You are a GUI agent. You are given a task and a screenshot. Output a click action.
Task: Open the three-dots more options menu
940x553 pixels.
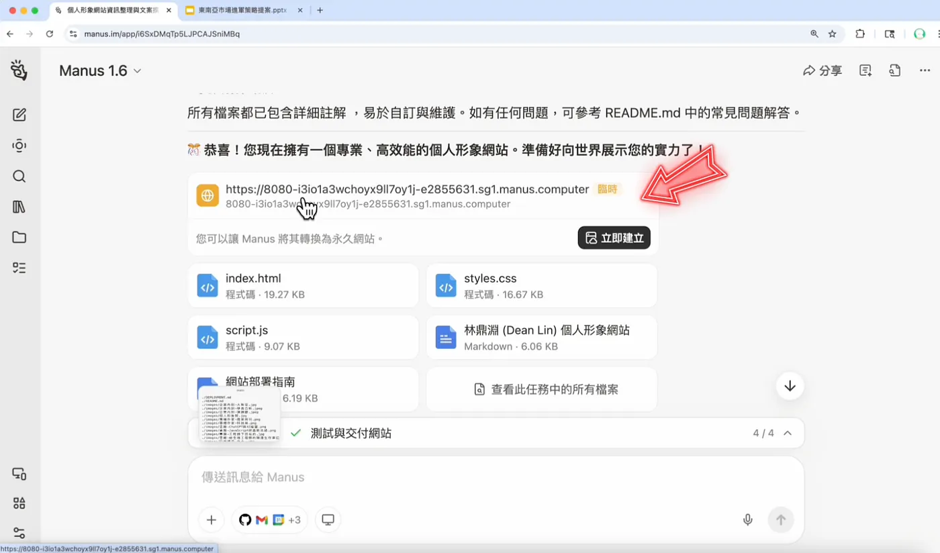click(925, 70)
